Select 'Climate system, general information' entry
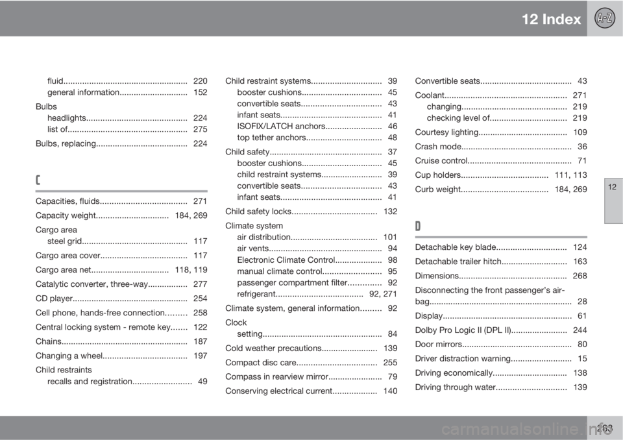 point(311,308)
